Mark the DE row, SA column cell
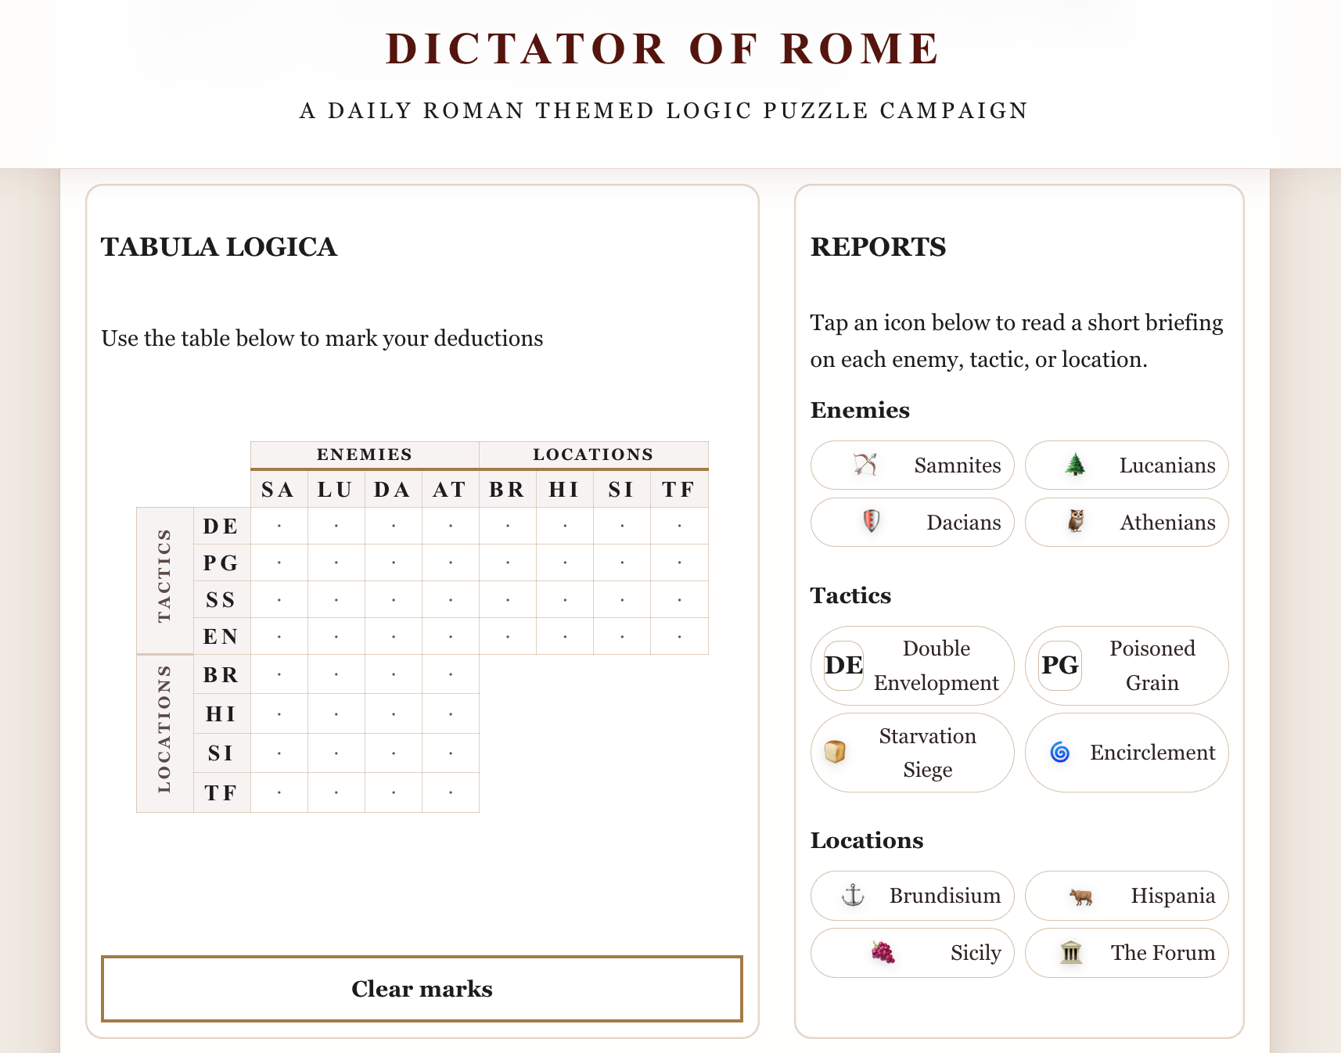Screen dimensions: 1341x1053 [x=279, y=526]
